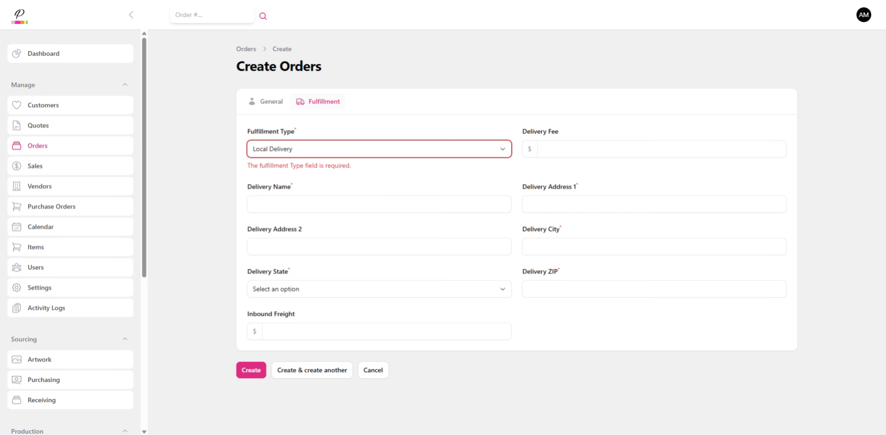Click the pink search magnifier icon
The image size is (886, 435).
click(263, 16)
